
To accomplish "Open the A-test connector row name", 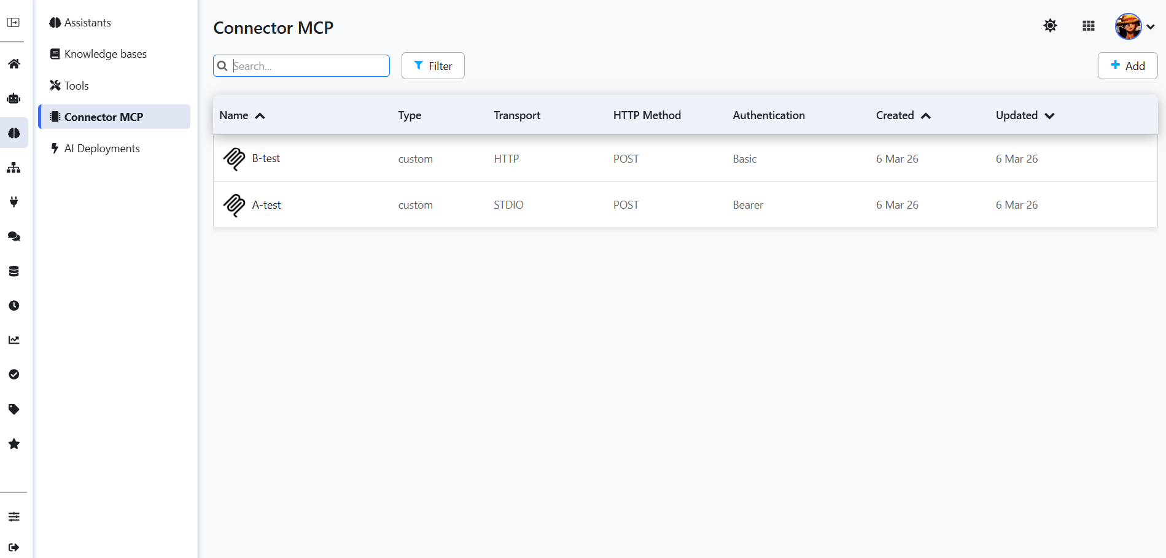I will pyautogui.click(x=266, y=205).
